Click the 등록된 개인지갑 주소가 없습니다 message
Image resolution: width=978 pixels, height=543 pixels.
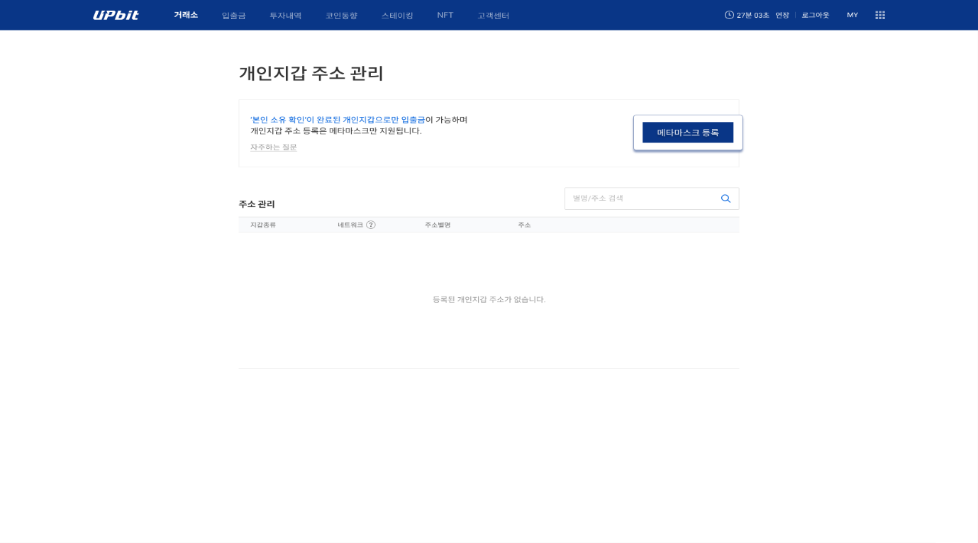click(489, 299)
